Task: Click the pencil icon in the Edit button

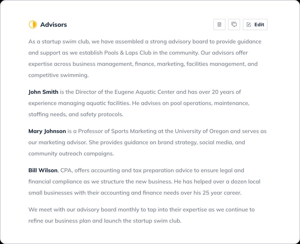Action: 249,25
